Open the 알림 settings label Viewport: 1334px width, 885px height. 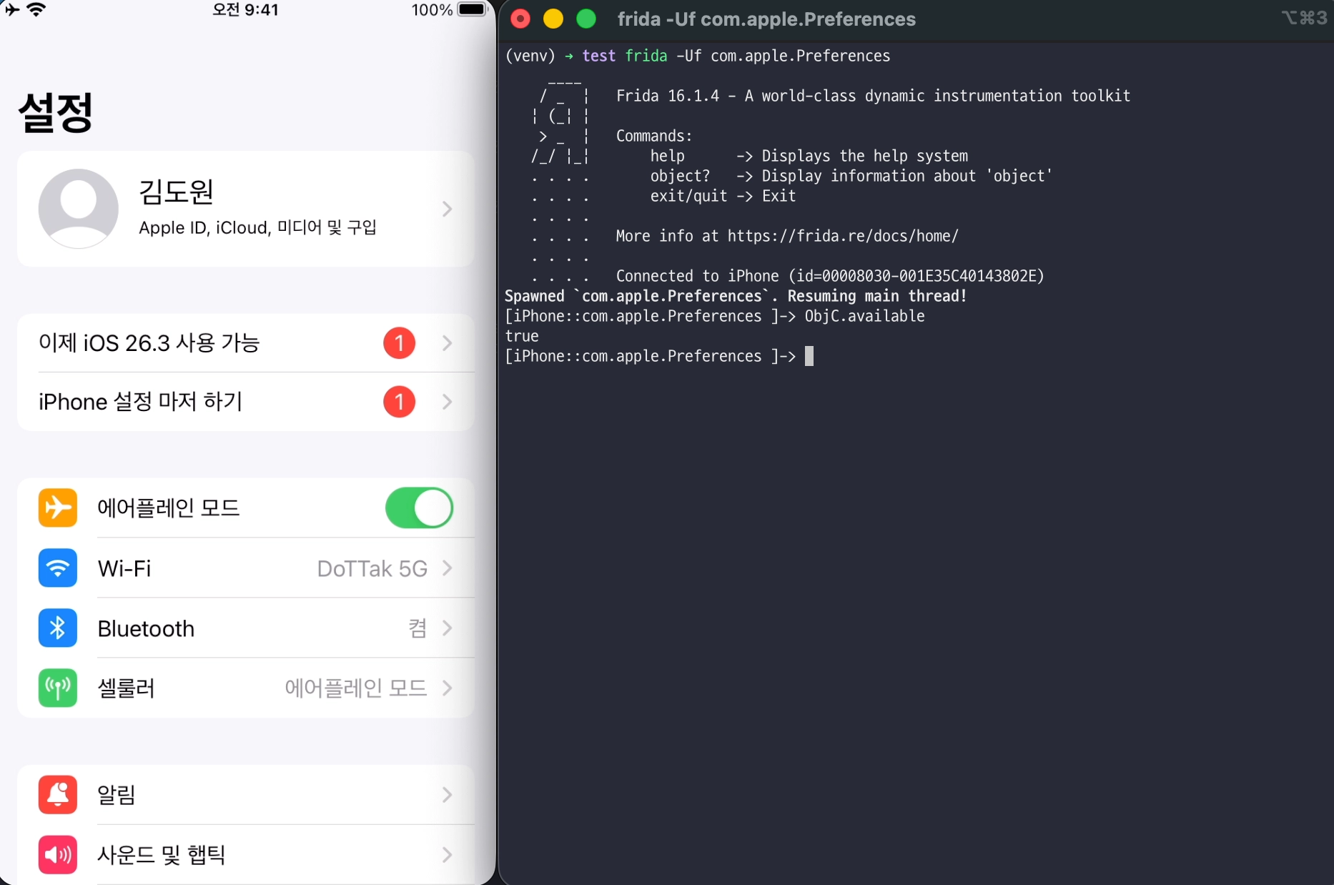117,795
